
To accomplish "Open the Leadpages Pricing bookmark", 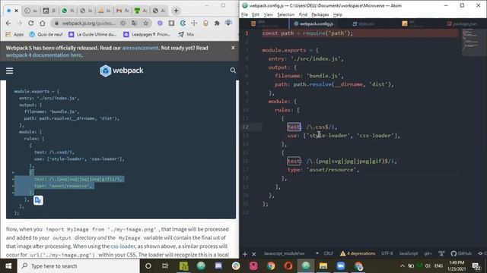I will tap(147, 34).
